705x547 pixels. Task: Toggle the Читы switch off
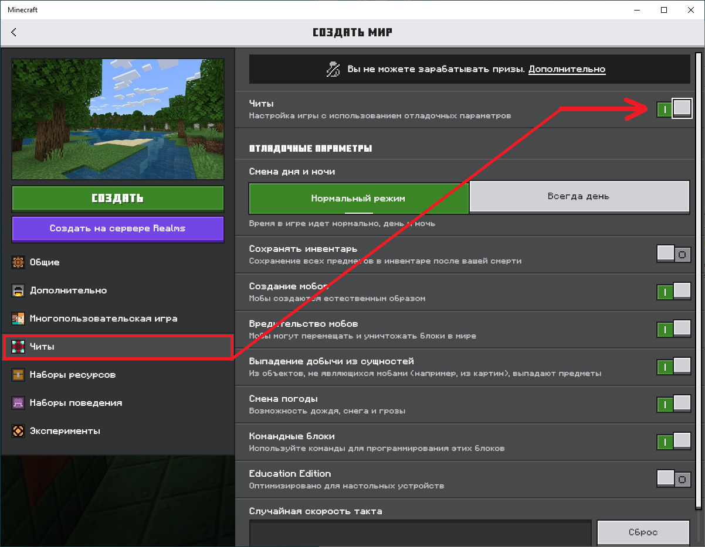coord(674,109)
